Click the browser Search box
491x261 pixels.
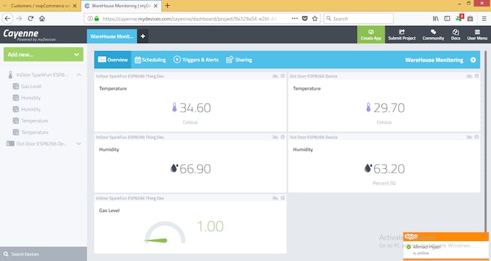[x=358, y=19]
